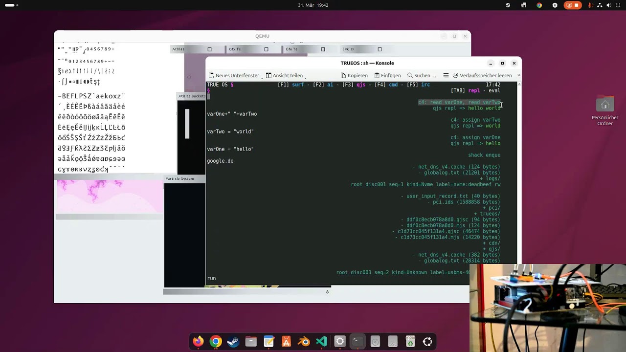Click varOne = "hello" line in terminal
Image resolution: width=626 pixels, height=352 pixels.
click(230, 149)
